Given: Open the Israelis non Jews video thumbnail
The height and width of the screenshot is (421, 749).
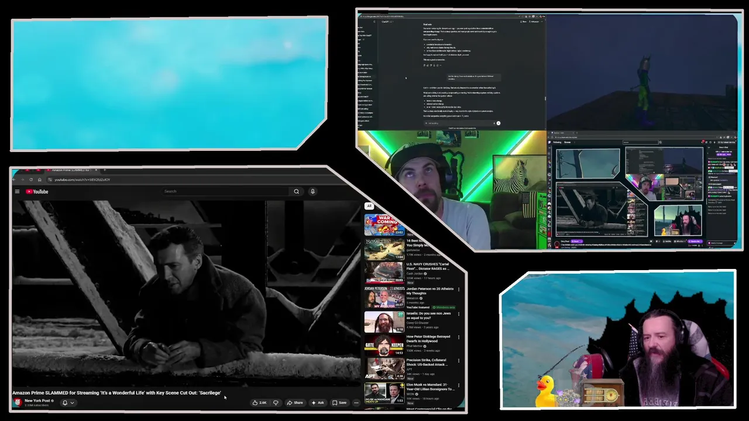Looking at the screenshot, I should (x=384, y=321).
